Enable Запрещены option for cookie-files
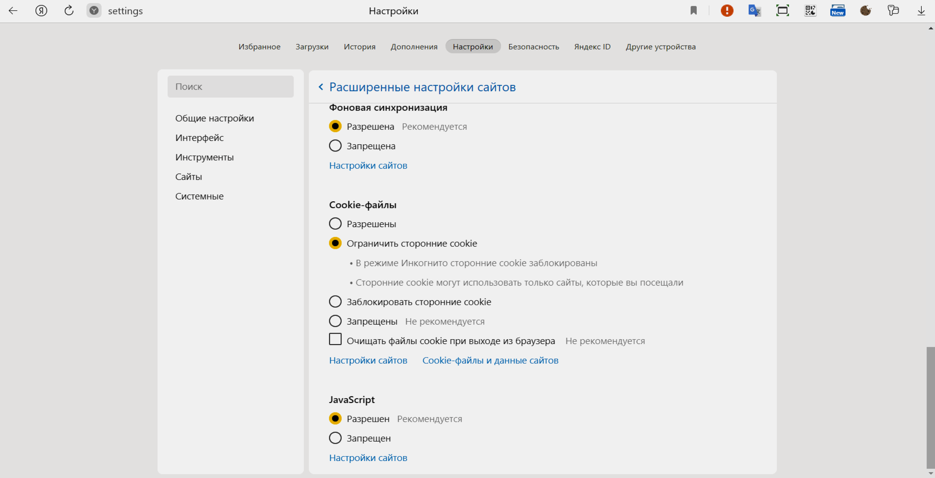Image resolution: width=935 pixels, height=478 pixels. point(335,321)
